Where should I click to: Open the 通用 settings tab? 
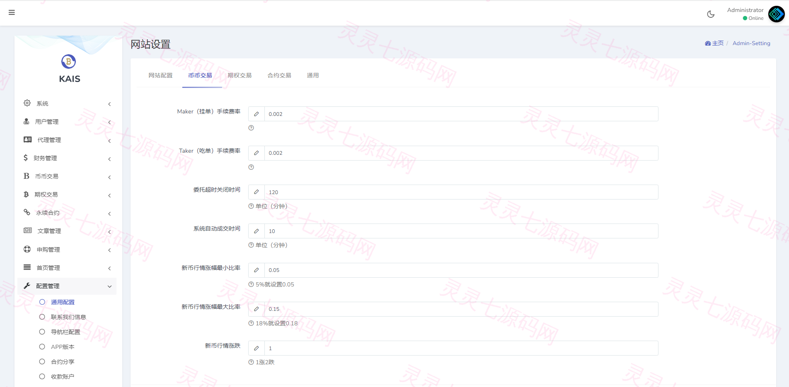click(x=313, y=75)
